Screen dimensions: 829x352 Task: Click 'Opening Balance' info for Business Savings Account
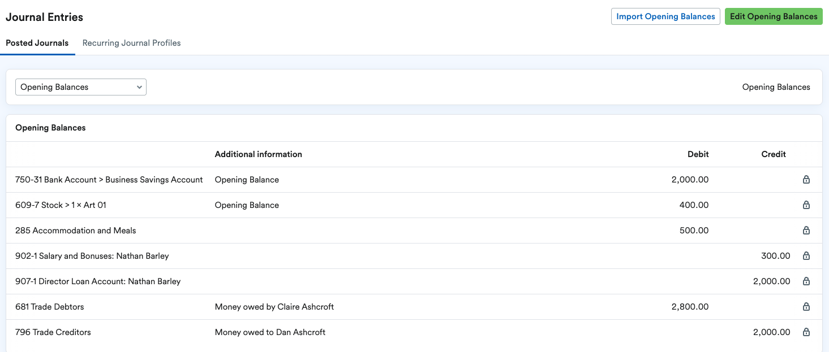247,180
